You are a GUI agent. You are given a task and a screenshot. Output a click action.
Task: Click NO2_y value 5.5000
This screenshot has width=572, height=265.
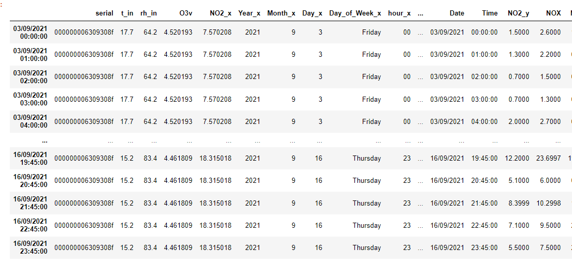pyautogui.click(x=519, y=248)
